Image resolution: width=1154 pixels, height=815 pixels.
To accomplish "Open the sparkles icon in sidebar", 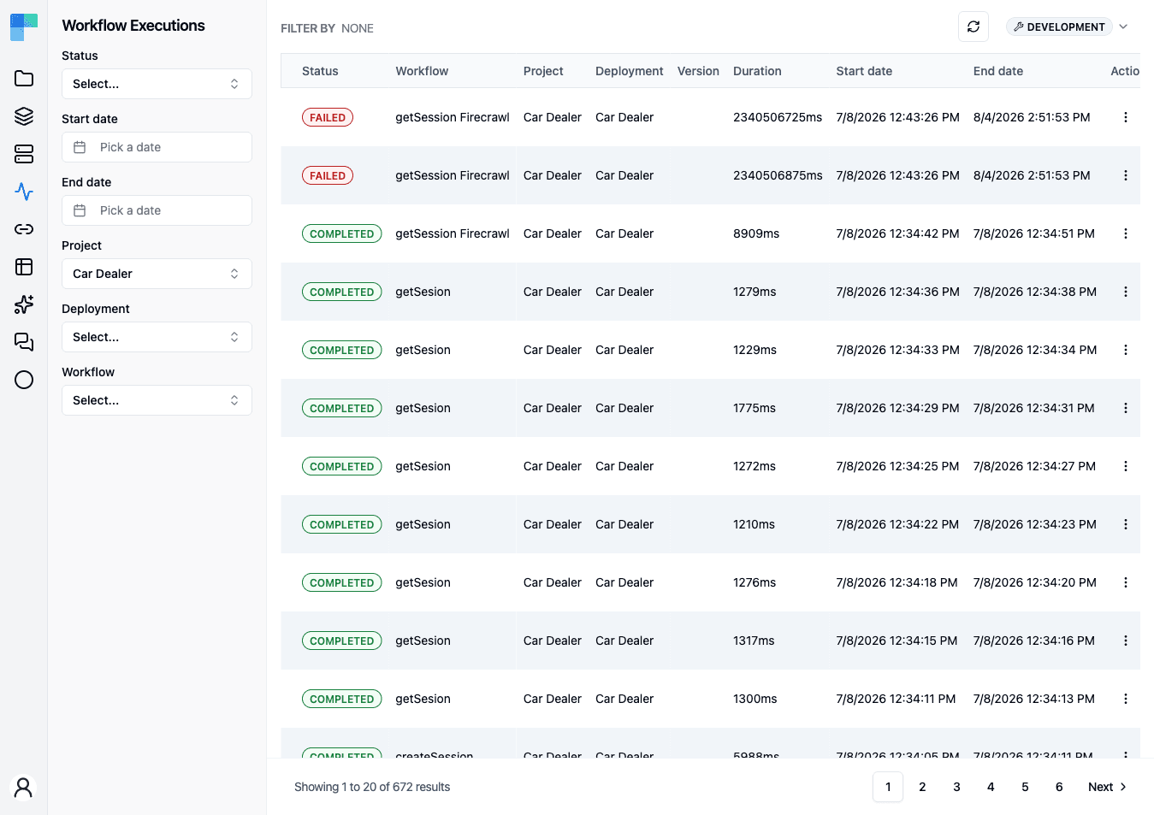I will coord(24,304).
